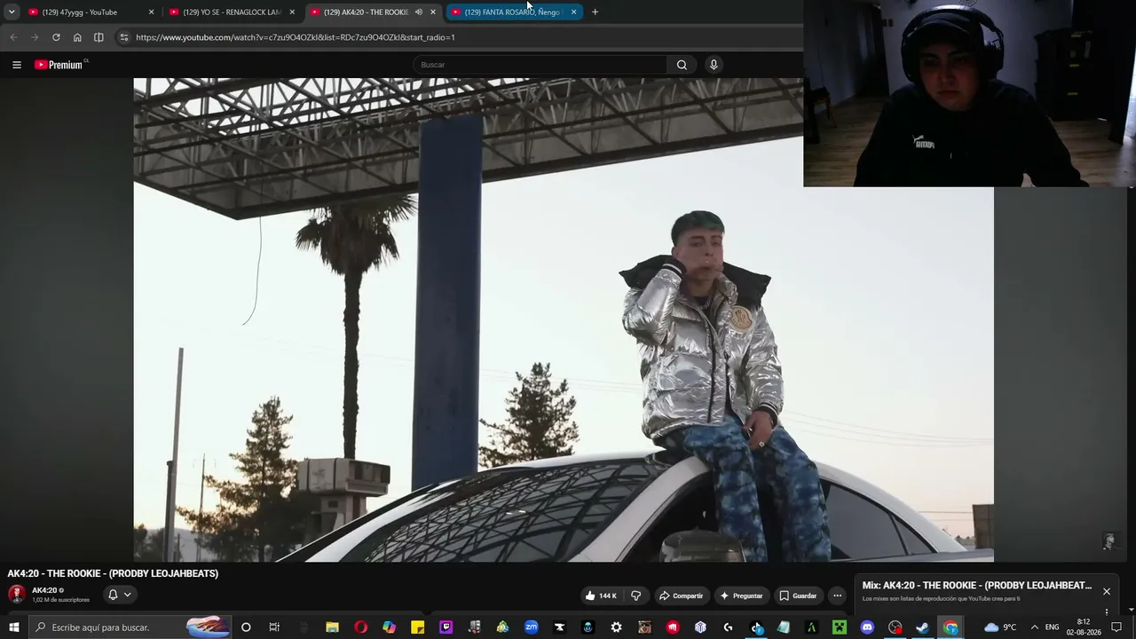Screen dimensions: 1136x639
Task: Go to the browser home page
Action: click(x=77, y=37)
